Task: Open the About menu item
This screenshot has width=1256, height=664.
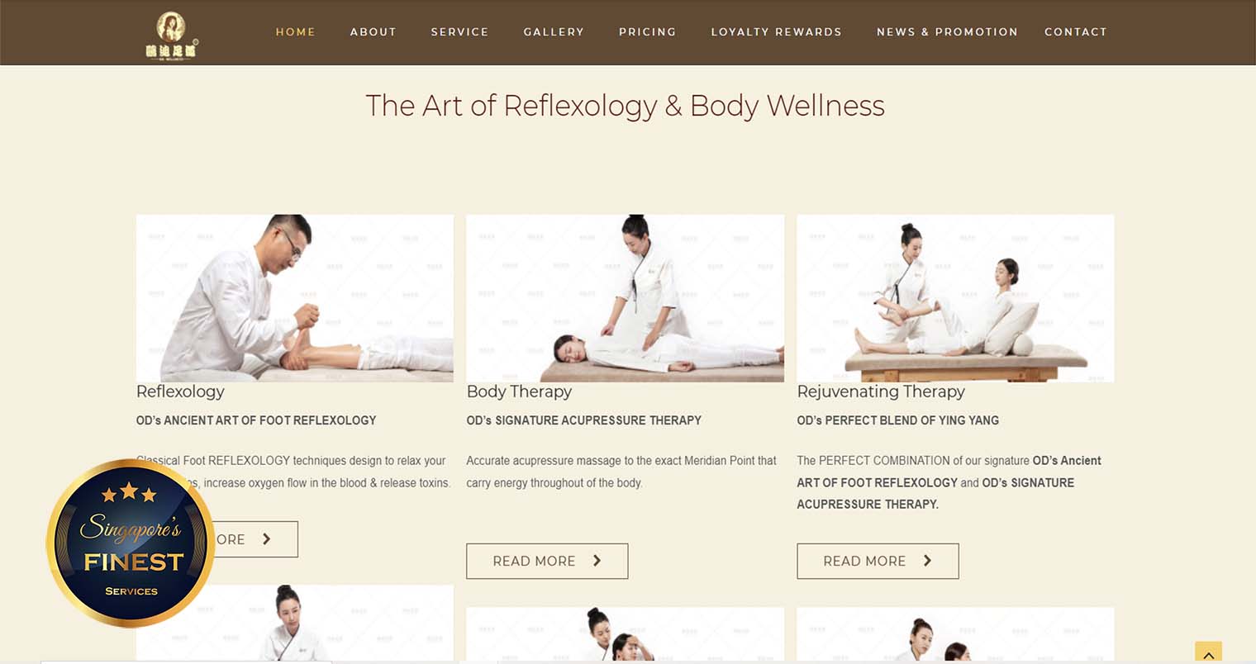Action: pos(373,32)
